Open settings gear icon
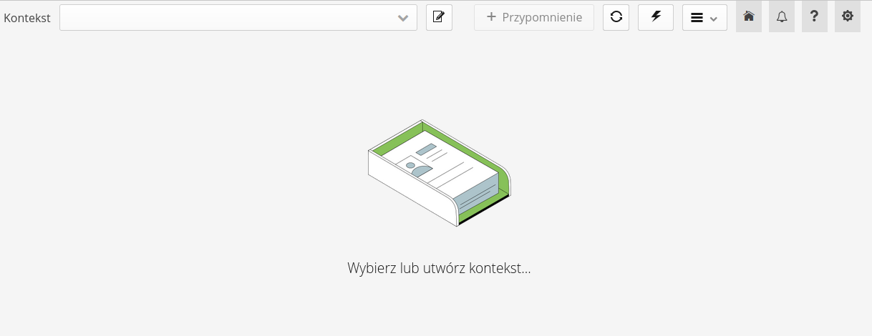This screenshot has width=872, height=336. point(847,17)
